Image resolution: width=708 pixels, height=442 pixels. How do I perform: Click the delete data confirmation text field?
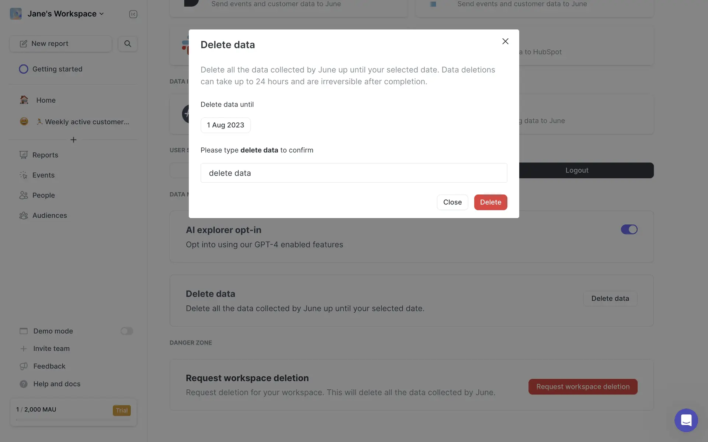pos(354,173)
